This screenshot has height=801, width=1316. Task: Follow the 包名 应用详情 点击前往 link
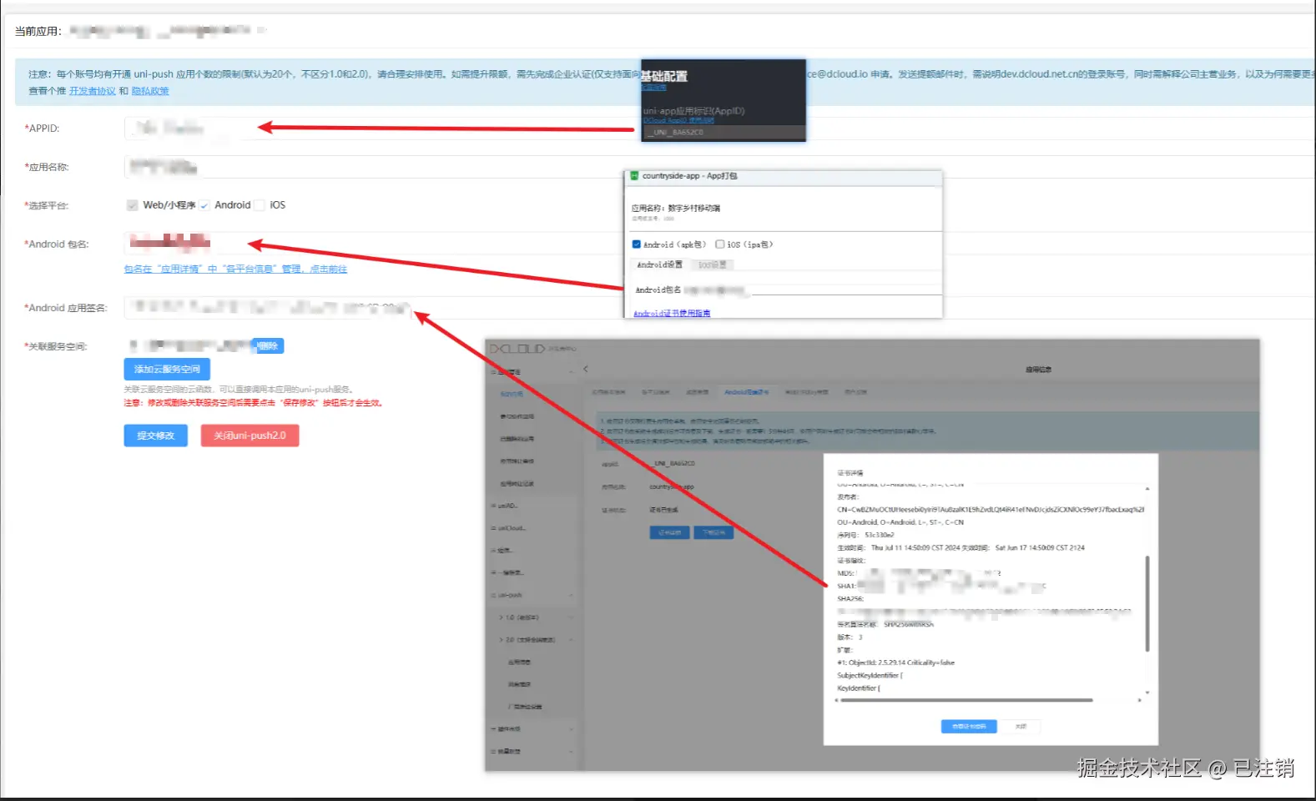(235, 269)
